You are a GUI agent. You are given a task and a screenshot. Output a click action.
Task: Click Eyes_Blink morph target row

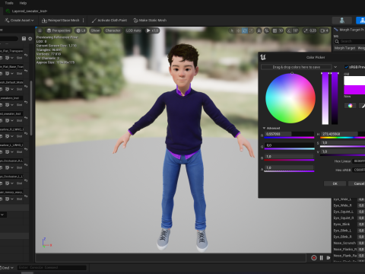point(349,225)
